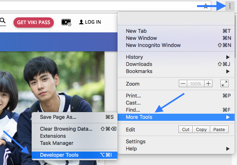237x165 pixels.
Task: Click the Paste button in the Edit row
Action: click(219, 129)
